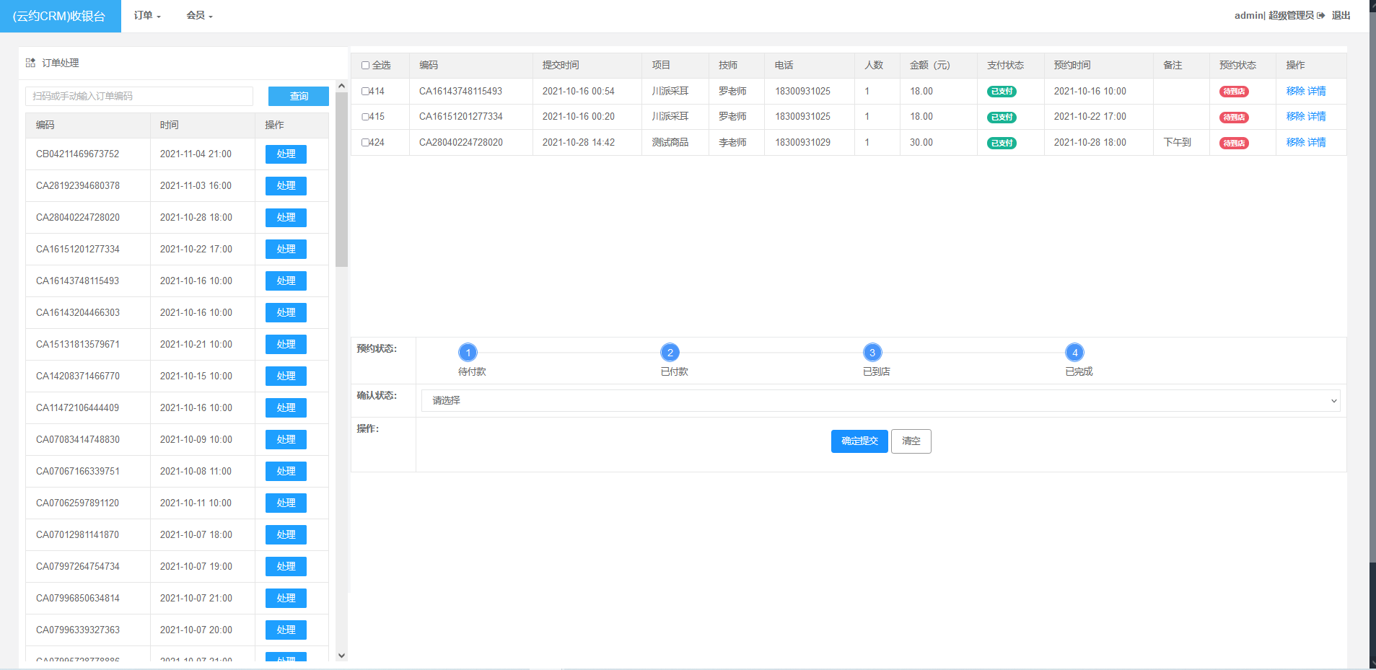Viewport: 1376px width, 670px height.
Task: Click step 3 已到店 circle
Action: click(x=872, y=353)
